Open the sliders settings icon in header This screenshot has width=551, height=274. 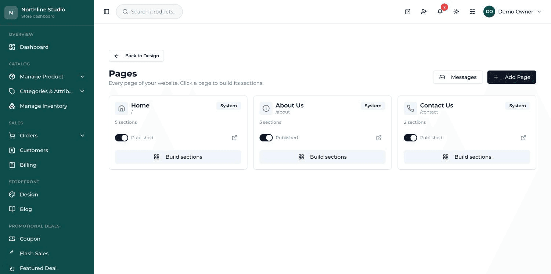point(472,12)
